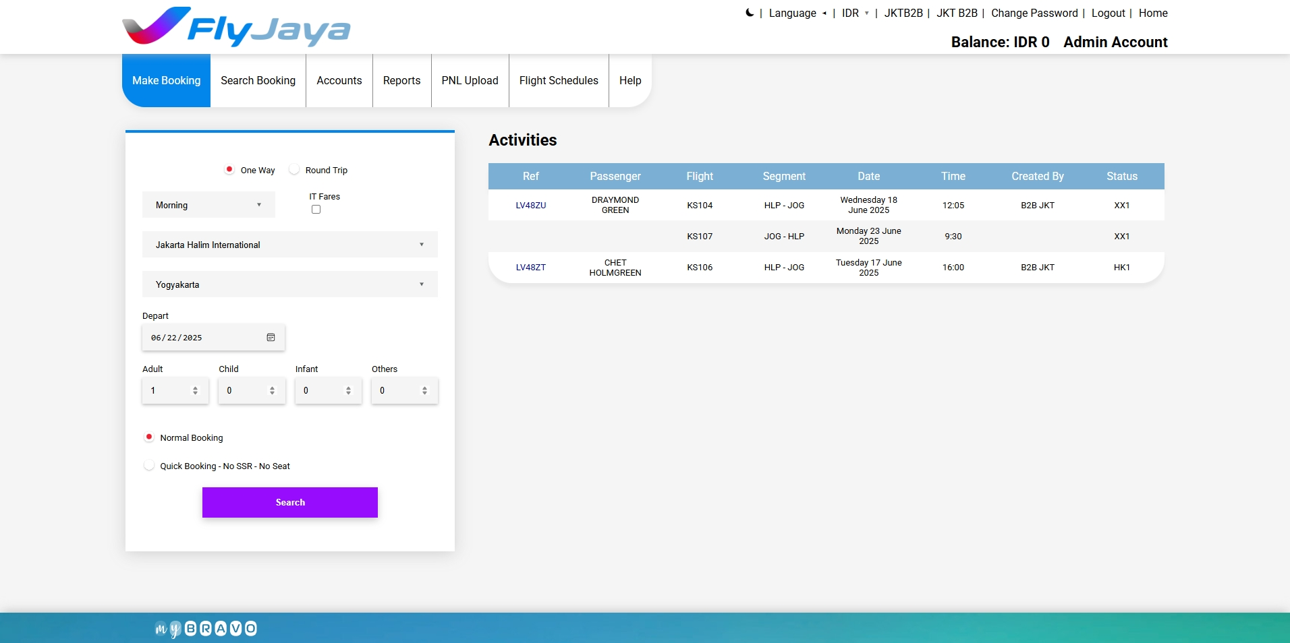Open the Search Booking tab
Image resolution: width=1290 pixels, height=643 pixels.
tap(258, 80)
